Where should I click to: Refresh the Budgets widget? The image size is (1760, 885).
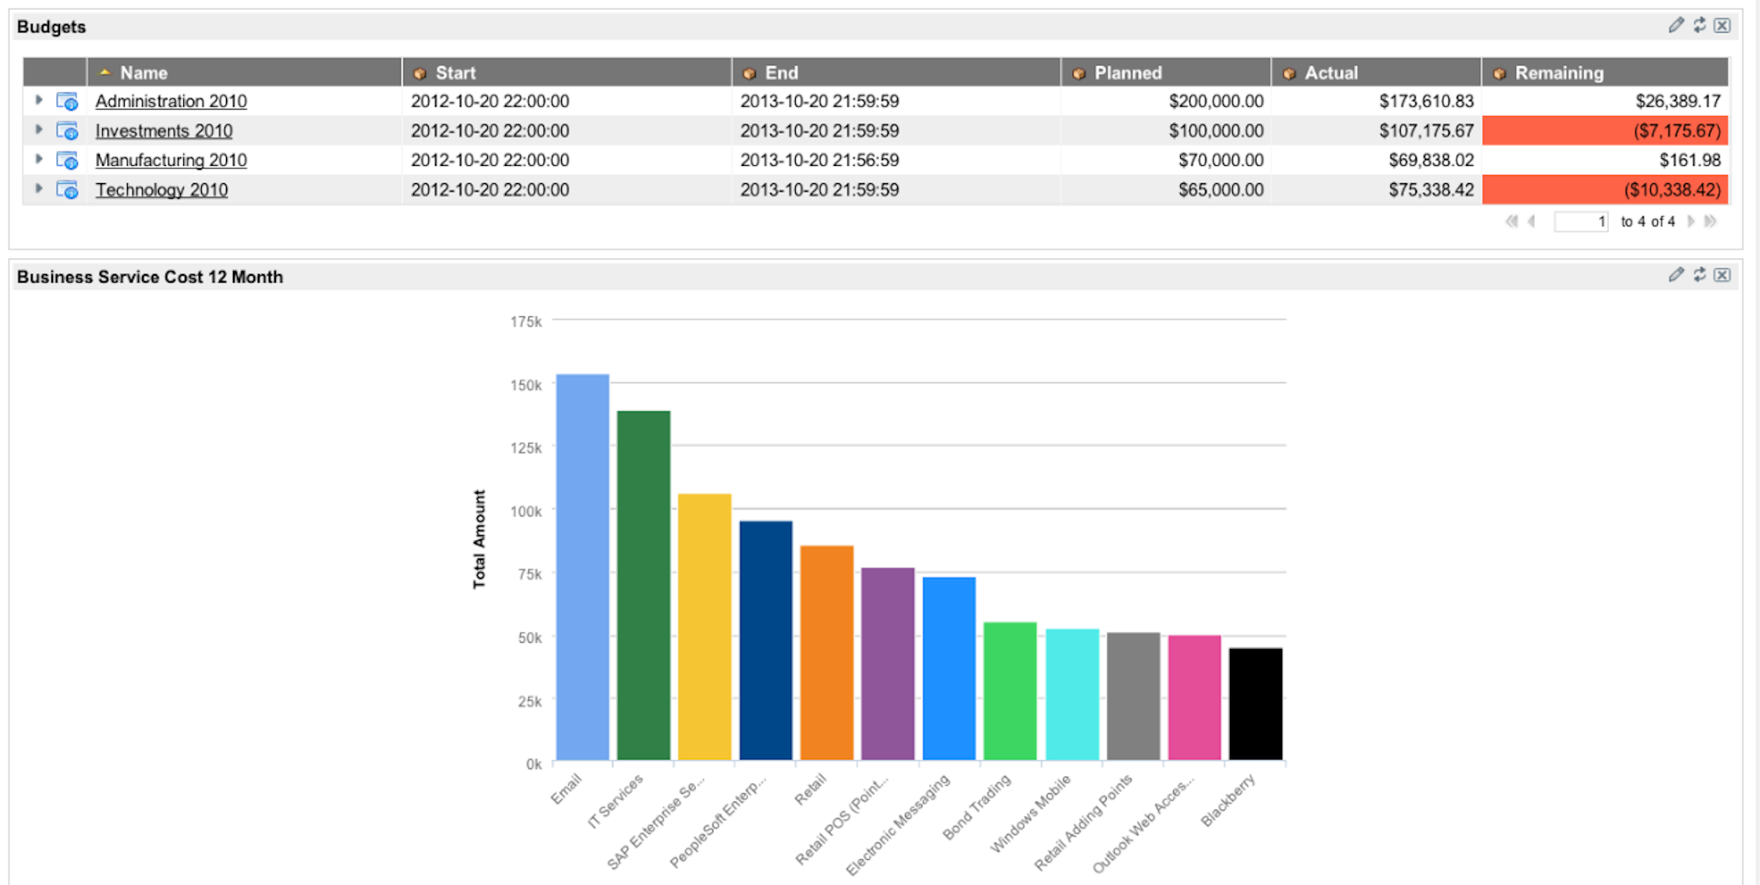tap(1700, 25)
